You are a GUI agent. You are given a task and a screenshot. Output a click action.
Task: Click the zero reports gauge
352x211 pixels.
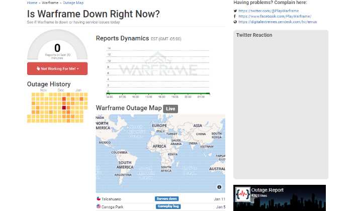[x=57, y=45]
